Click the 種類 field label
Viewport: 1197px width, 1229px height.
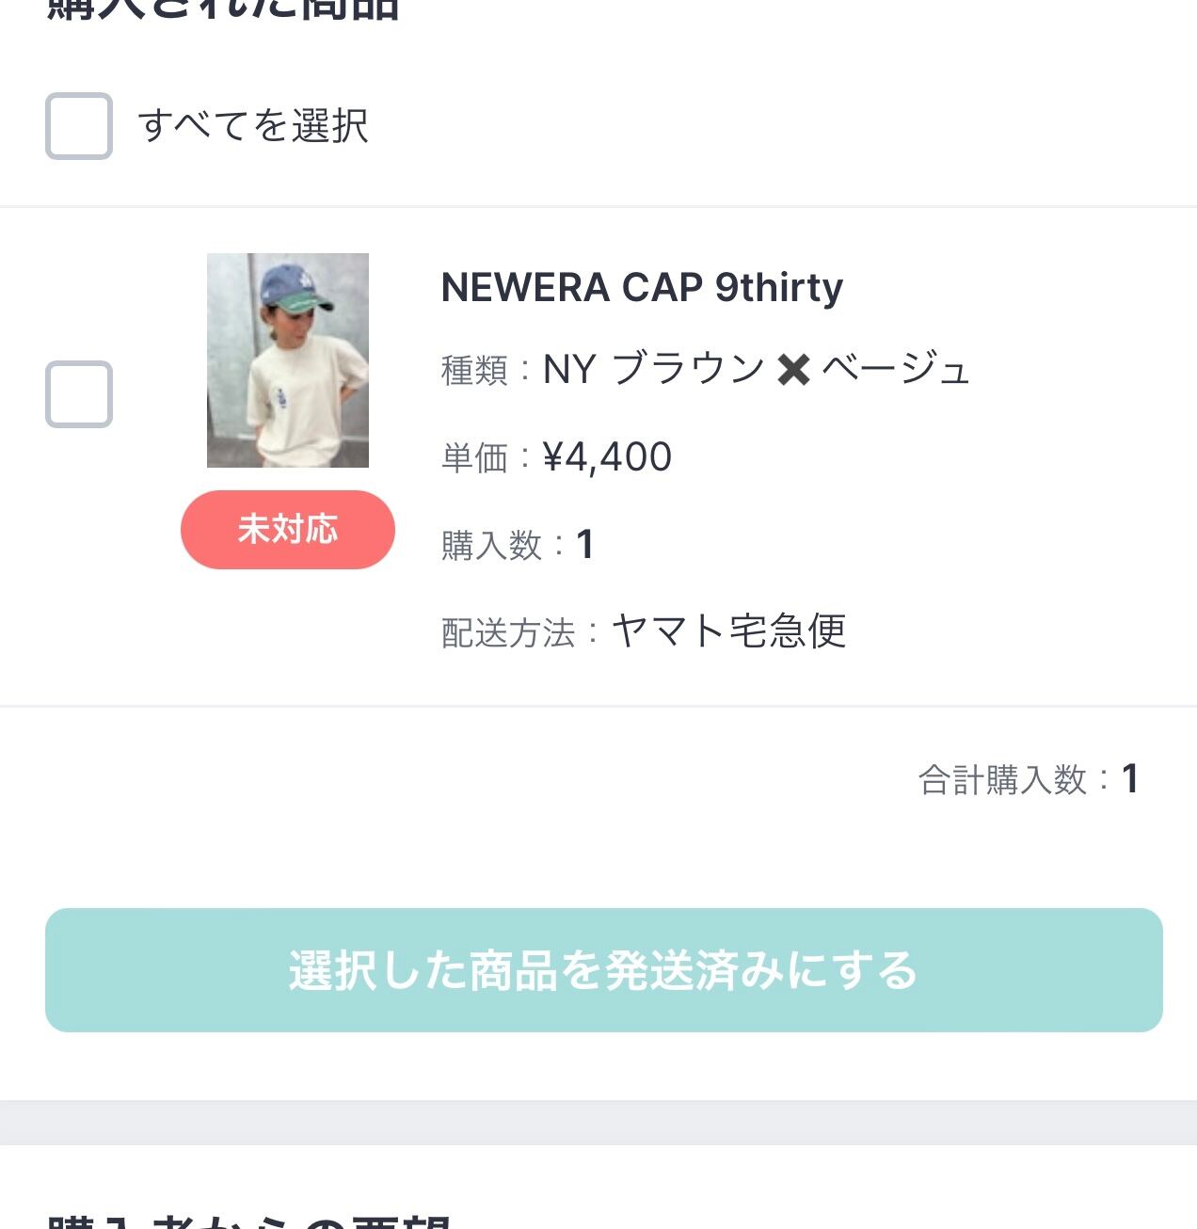(x=475, y=370)
